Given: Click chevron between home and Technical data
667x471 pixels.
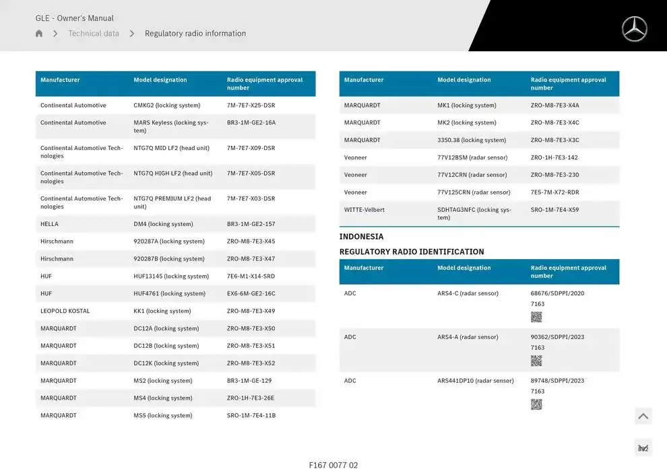Looking at the screenshot, I should point(55,34).
